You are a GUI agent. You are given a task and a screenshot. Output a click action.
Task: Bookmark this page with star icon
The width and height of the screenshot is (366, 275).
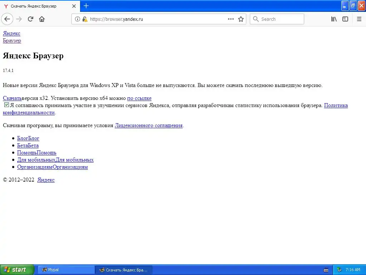click(x=241, y=19)
